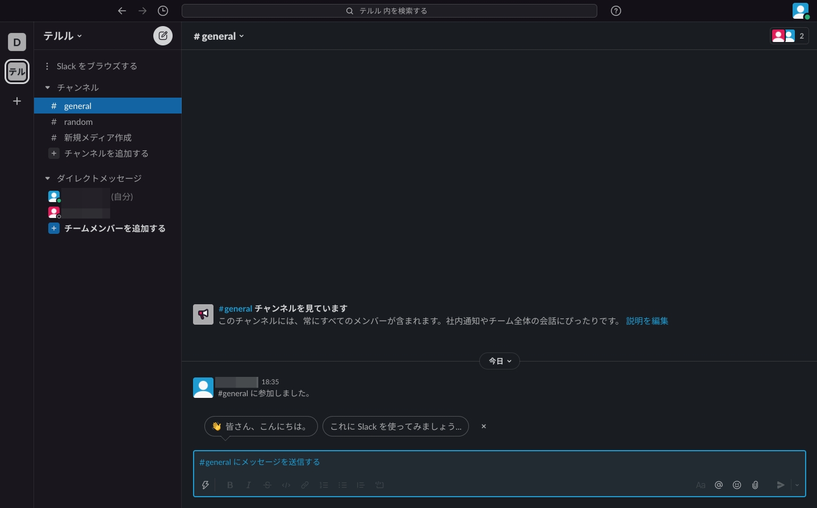Mention someone with @ icon
This screenshot has width=817, height=508.
point(719,485)
